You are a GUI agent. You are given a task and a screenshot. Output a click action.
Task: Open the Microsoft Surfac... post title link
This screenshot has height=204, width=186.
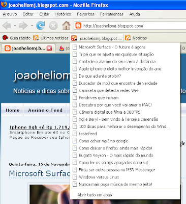(x=39, y=173)
